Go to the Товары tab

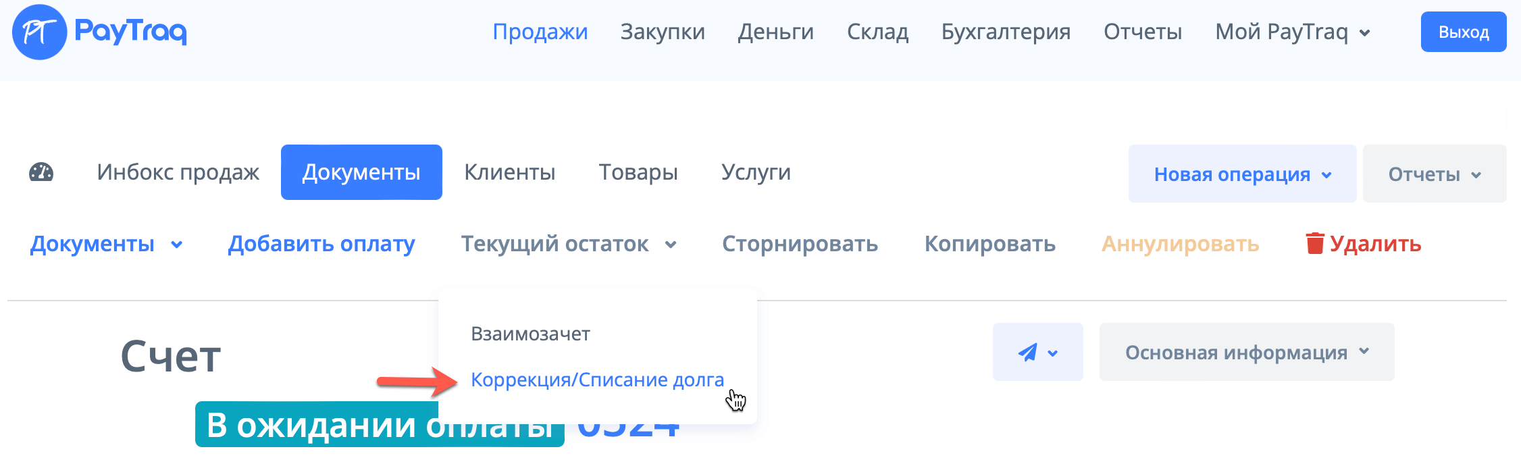638,172
